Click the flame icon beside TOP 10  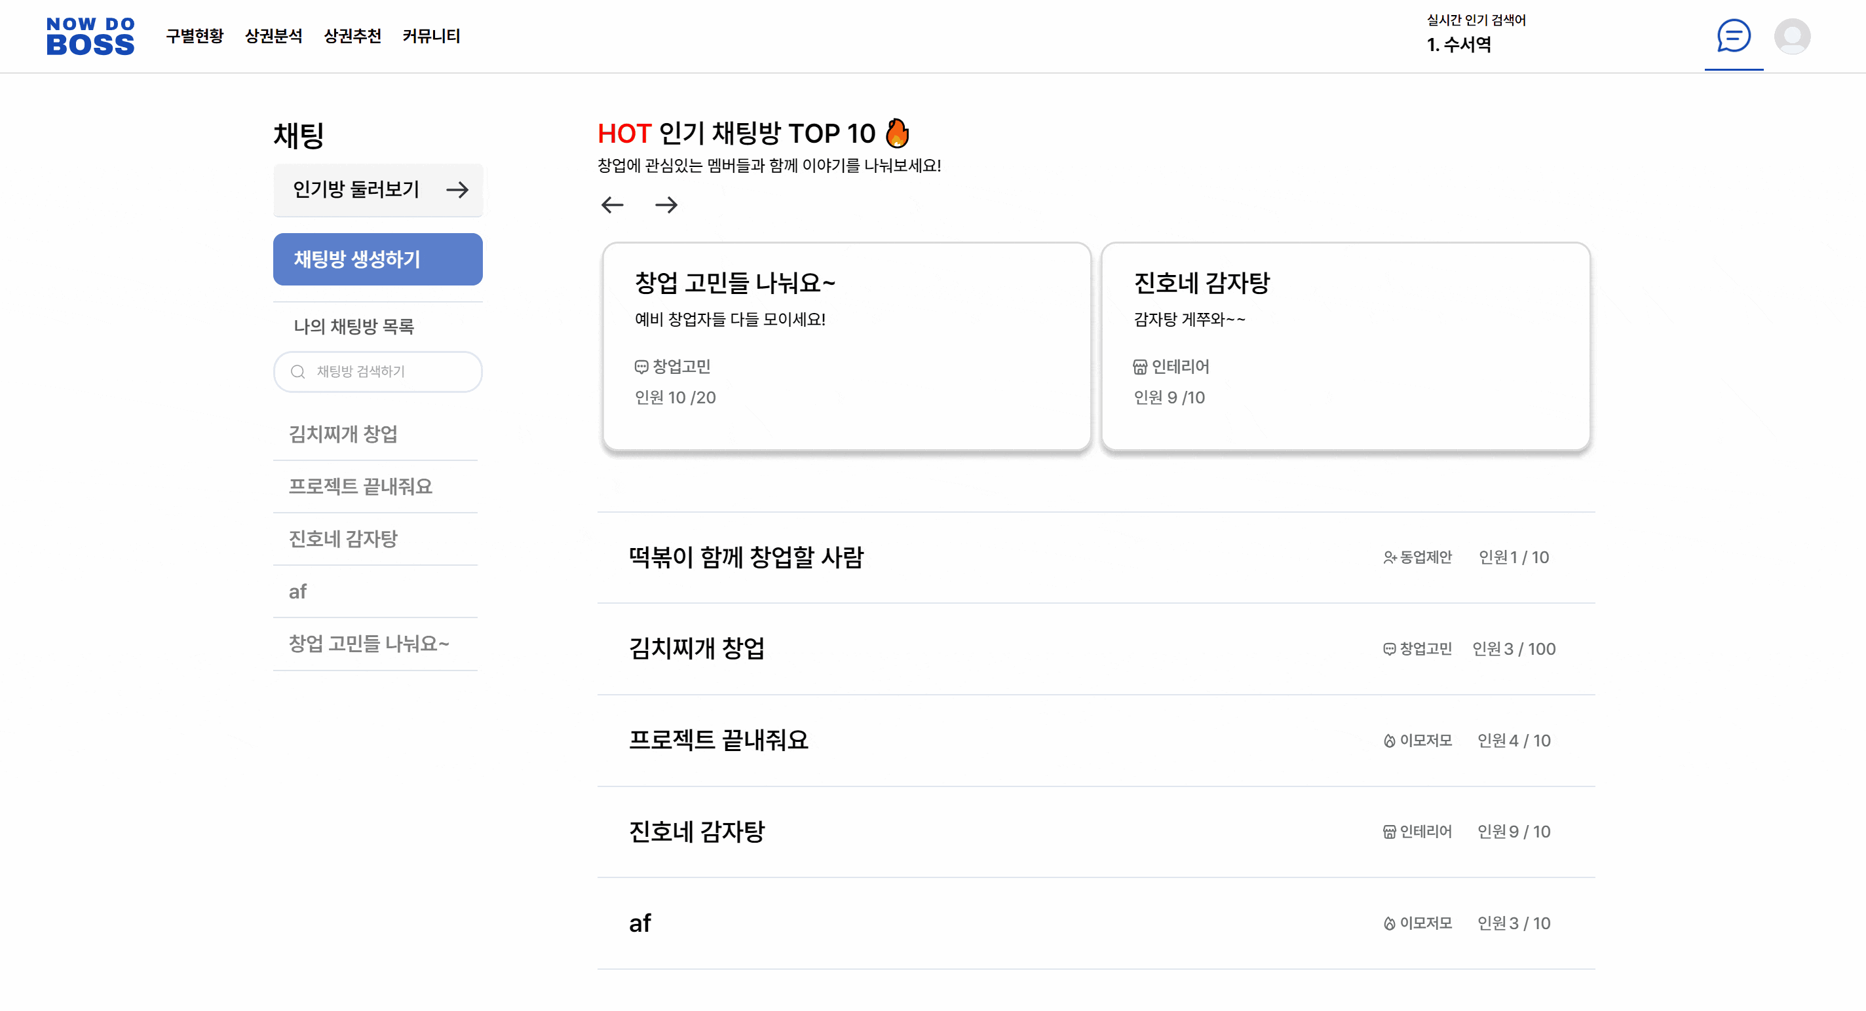tap(897, 133)
